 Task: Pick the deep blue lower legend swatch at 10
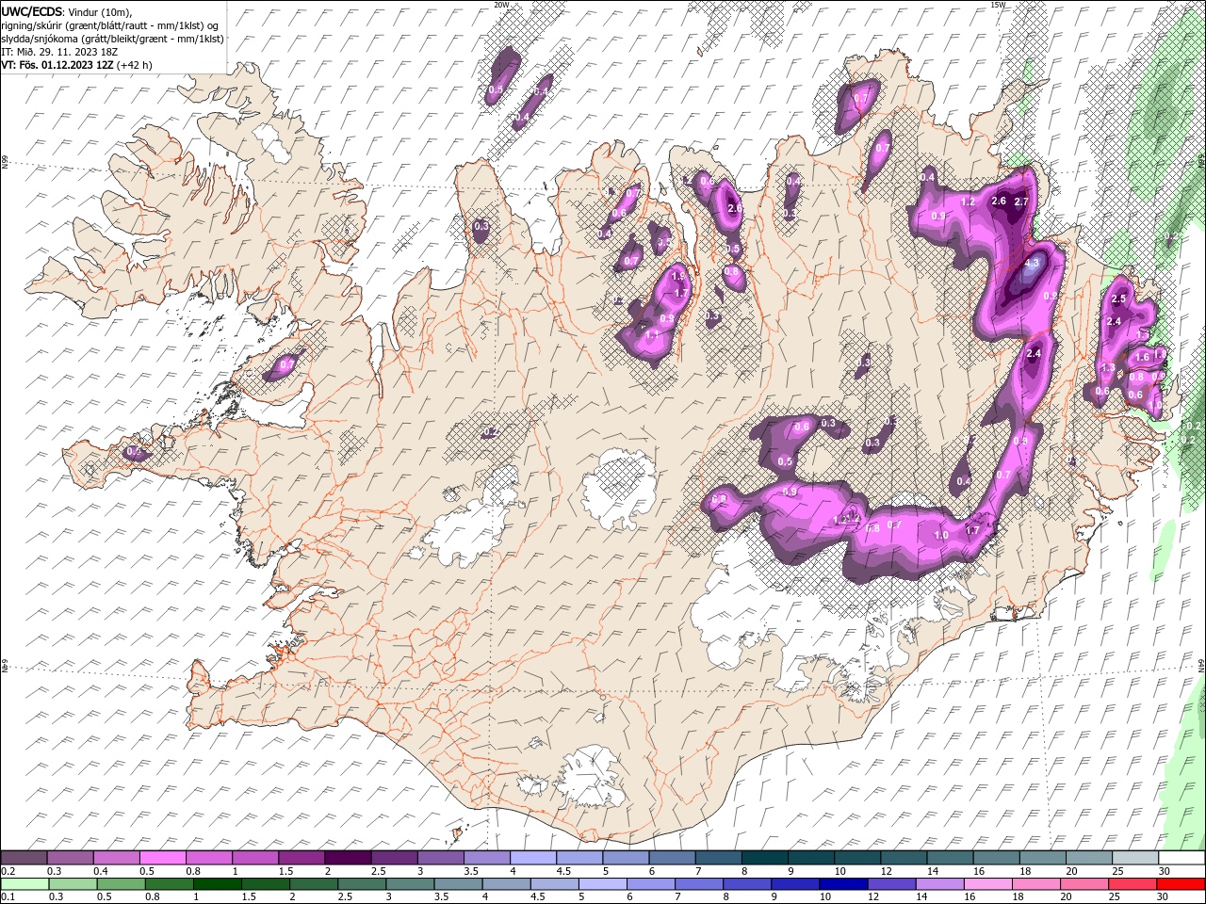coord(843,883)
